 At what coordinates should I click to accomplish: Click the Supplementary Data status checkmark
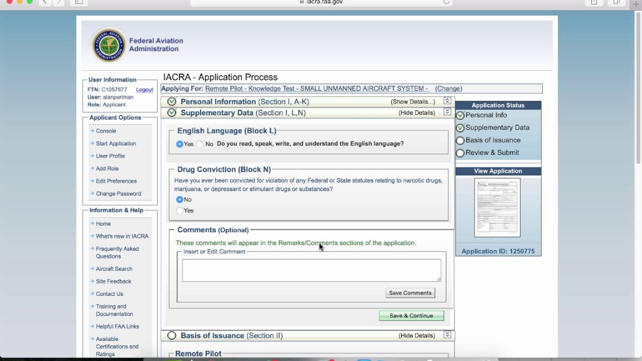(460, 128)
